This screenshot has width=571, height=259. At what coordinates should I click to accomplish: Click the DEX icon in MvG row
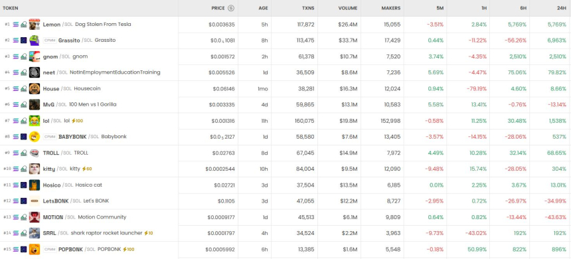point(23,104)
